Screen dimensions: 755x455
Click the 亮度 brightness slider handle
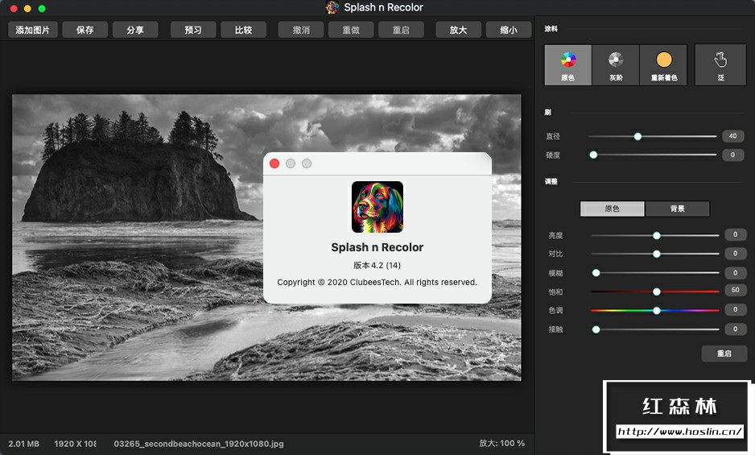[x=657, y=235]
